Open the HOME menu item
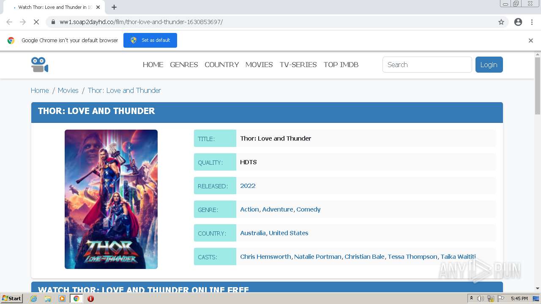 pyautogui.click(x=153, y=65)
